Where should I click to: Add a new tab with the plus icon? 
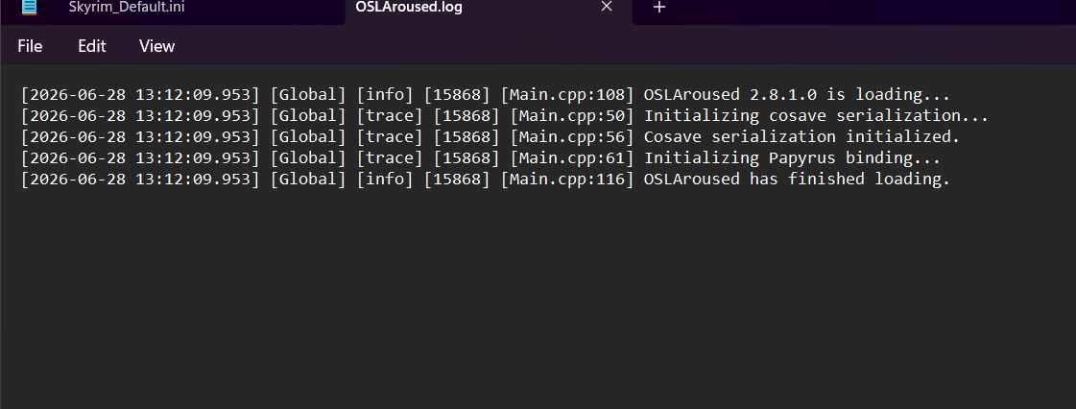pos(658,7)
